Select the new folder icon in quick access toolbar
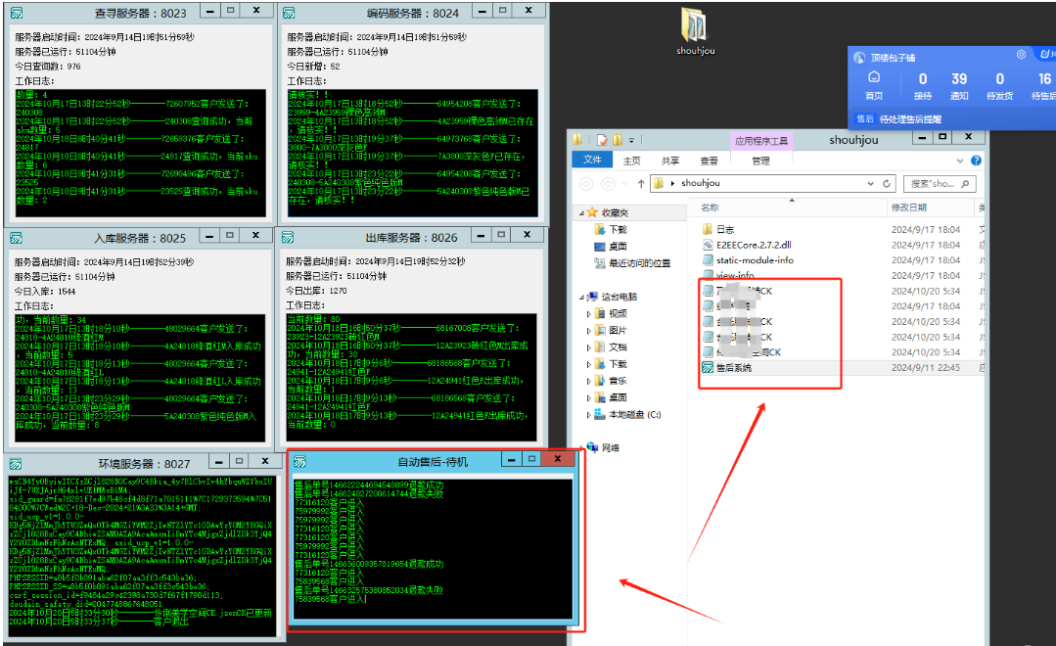1056x646 pixels. [x=617, y=139]
